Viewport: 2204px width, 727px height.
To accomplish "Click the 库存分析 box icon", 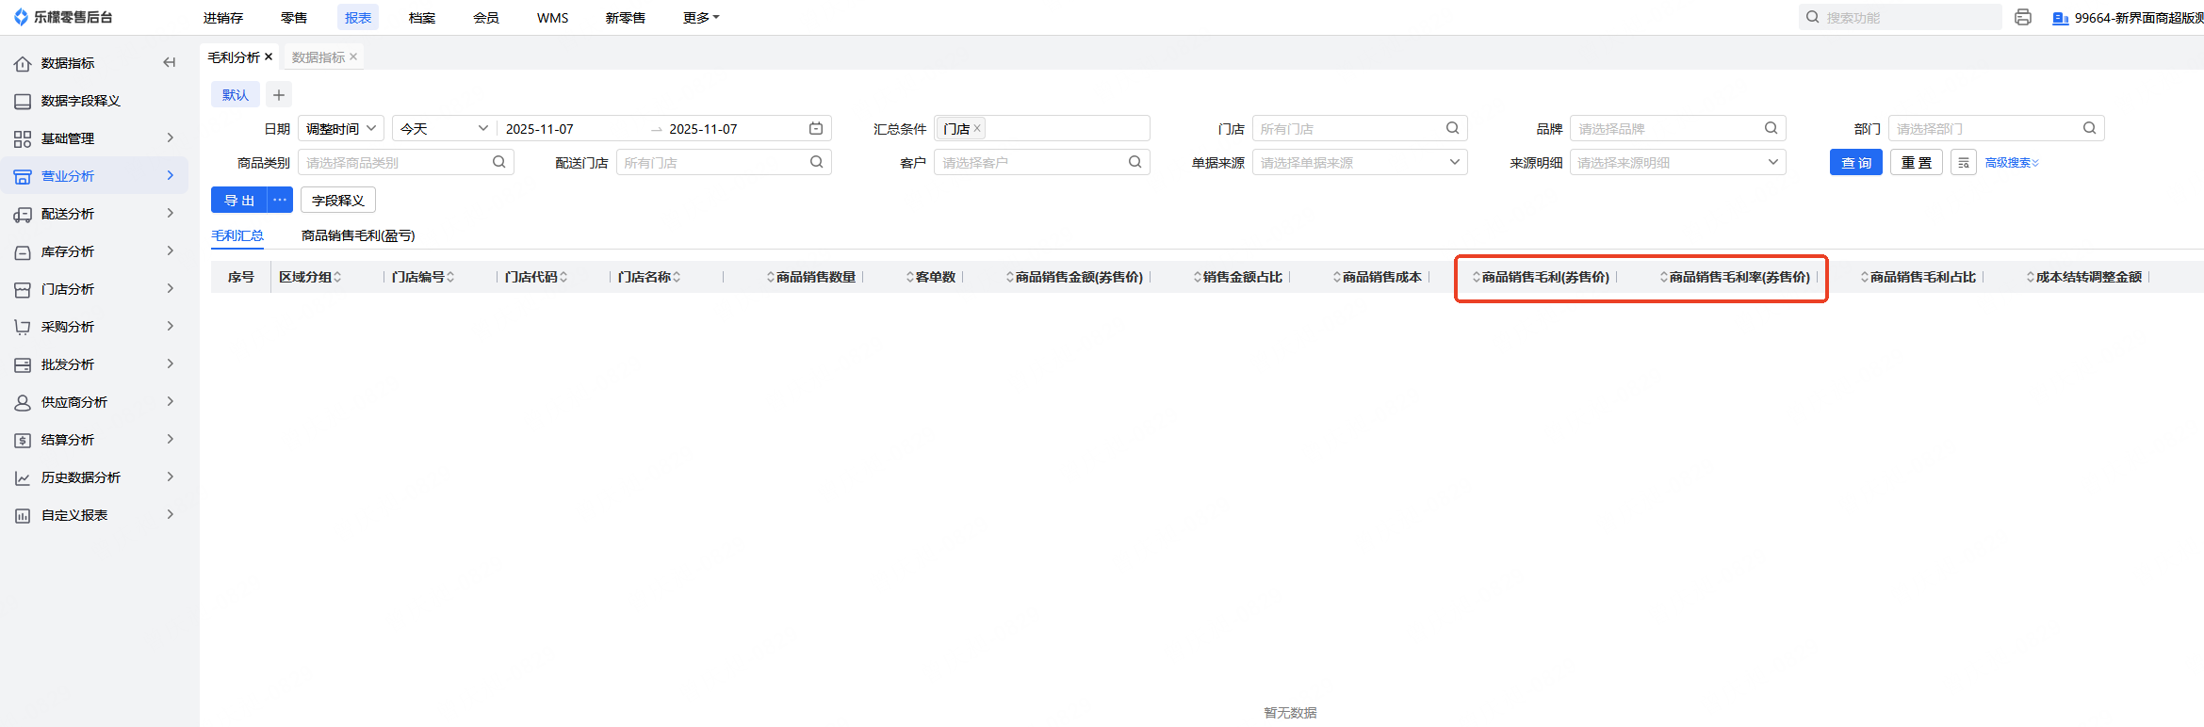I will 23,251.
